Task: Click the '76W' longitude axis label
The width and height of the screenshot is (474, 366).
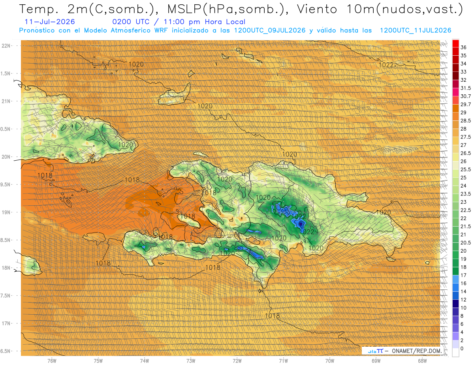Action: coord(52,361)
